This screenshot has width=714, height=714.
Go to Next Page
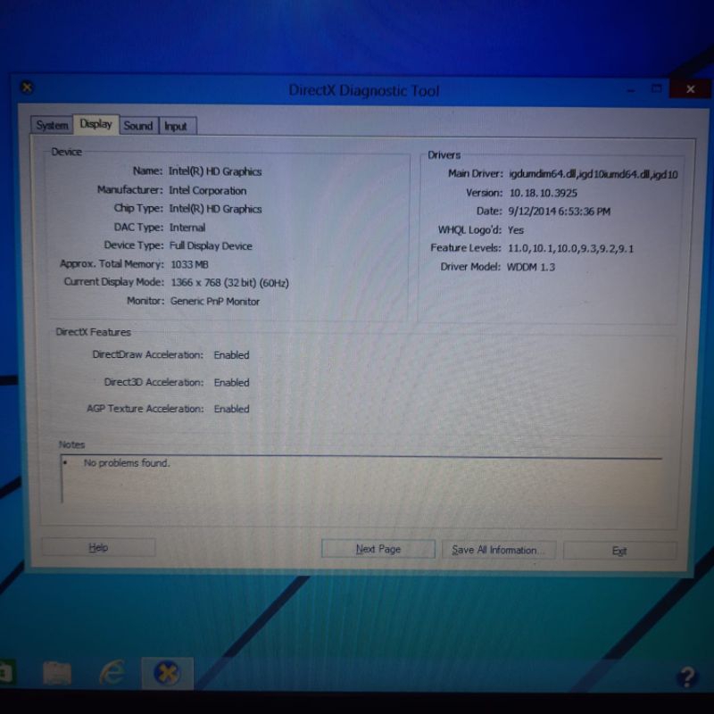pyautogui.click(x=378, y=549)
